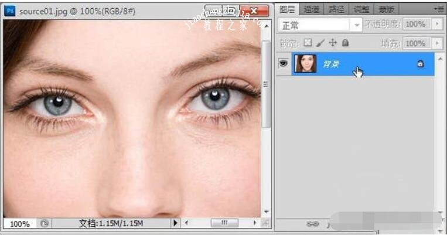Switch to the 蒙版 masks tab
The image size is (447, 235).
click(x=386, y=9)
